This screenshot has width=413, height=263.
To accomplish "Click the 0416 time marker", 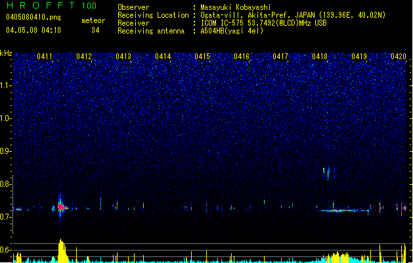I will coord(242,57).
